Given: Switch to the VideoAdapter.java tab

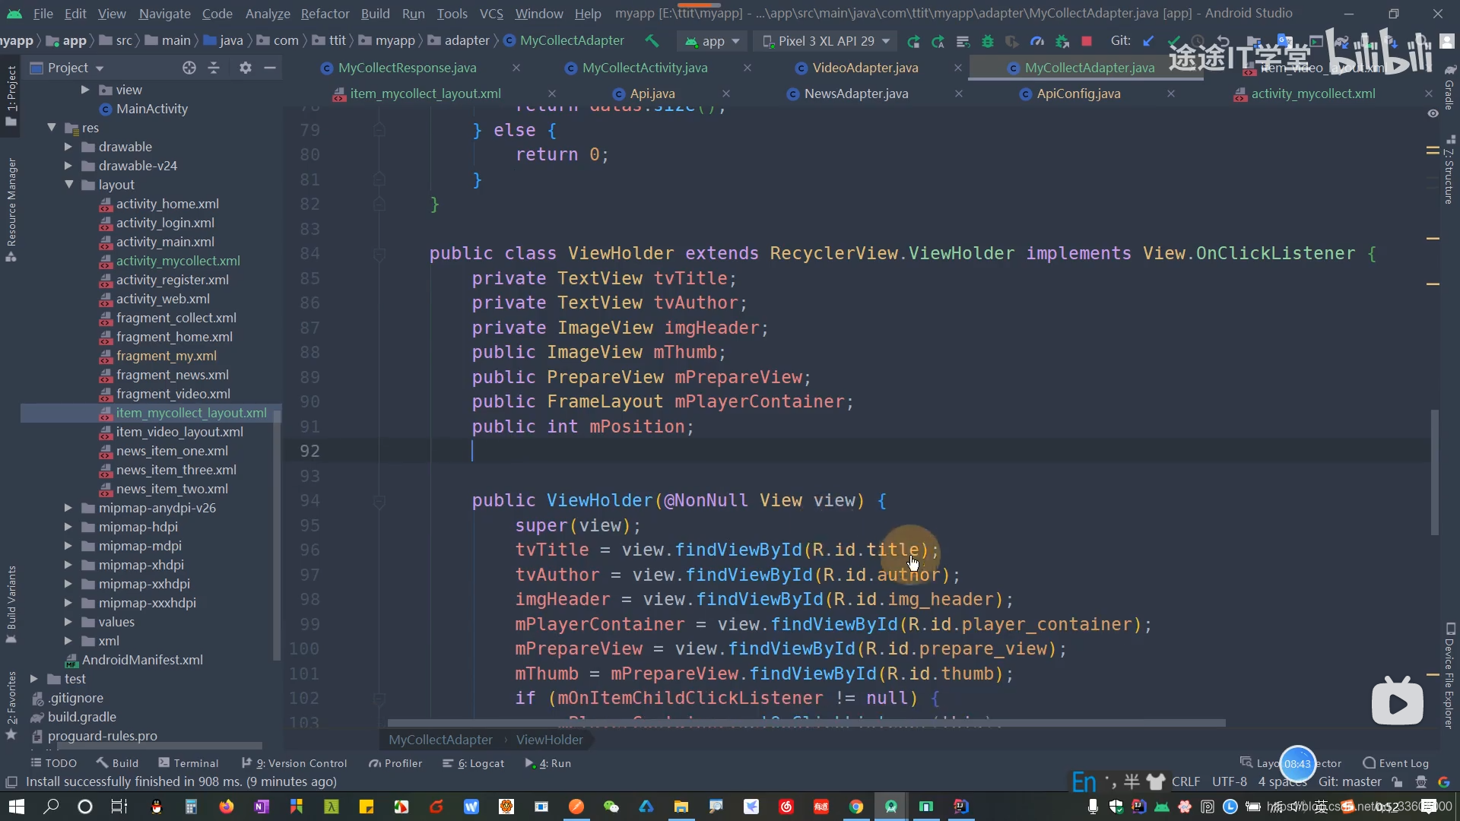Looking at the screenshot, I should [865, 68].
